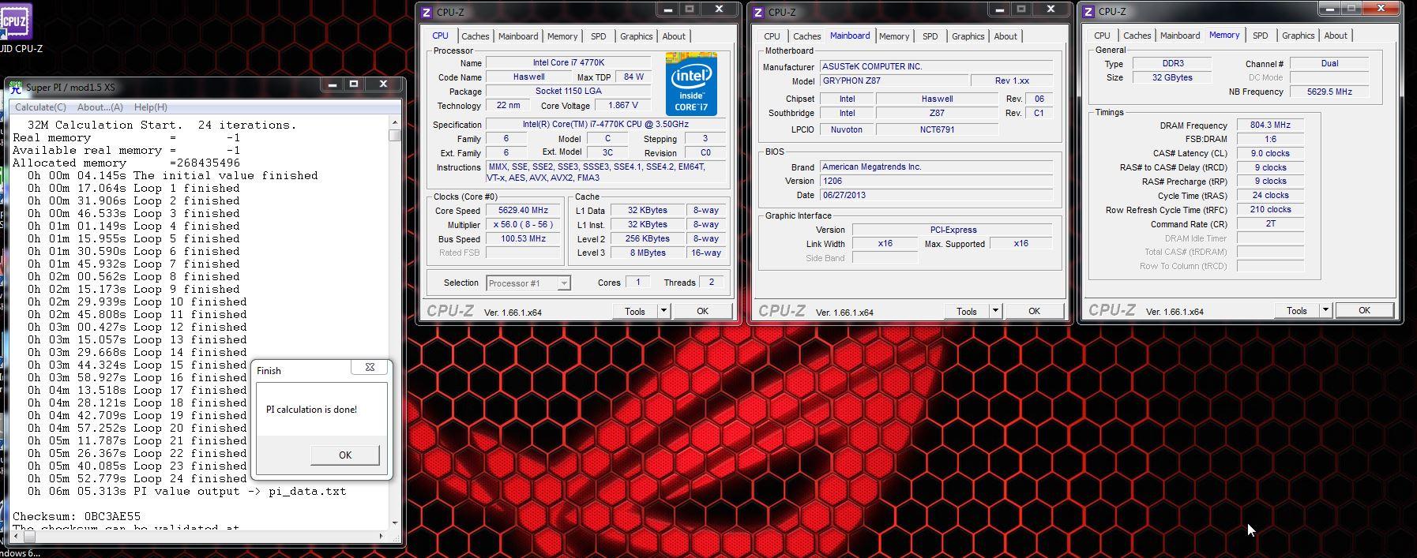The width and height of the screenshot is (1417, 558).
Task: Select CPU tab in Memory window
Action: (x=1102, y=36)
